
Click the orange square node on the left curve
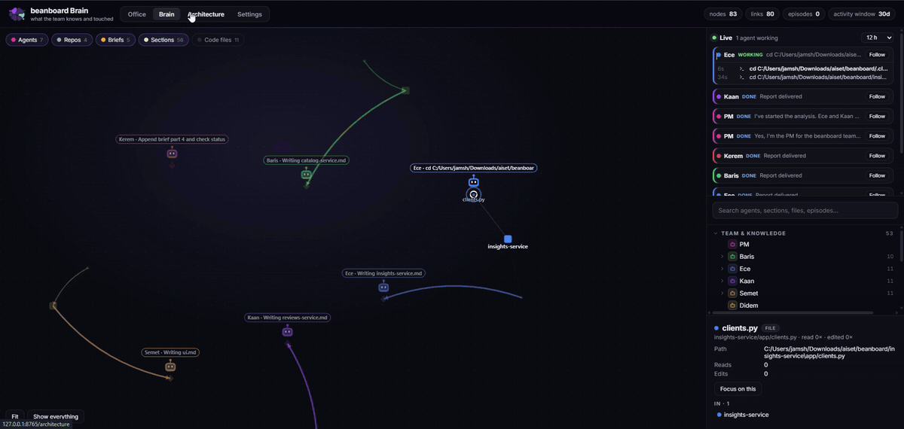point(53,306)
